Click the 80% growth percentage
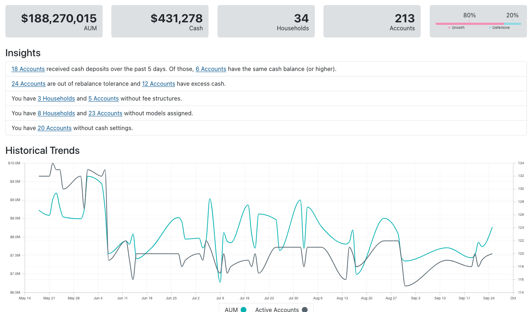 (469, 15)
